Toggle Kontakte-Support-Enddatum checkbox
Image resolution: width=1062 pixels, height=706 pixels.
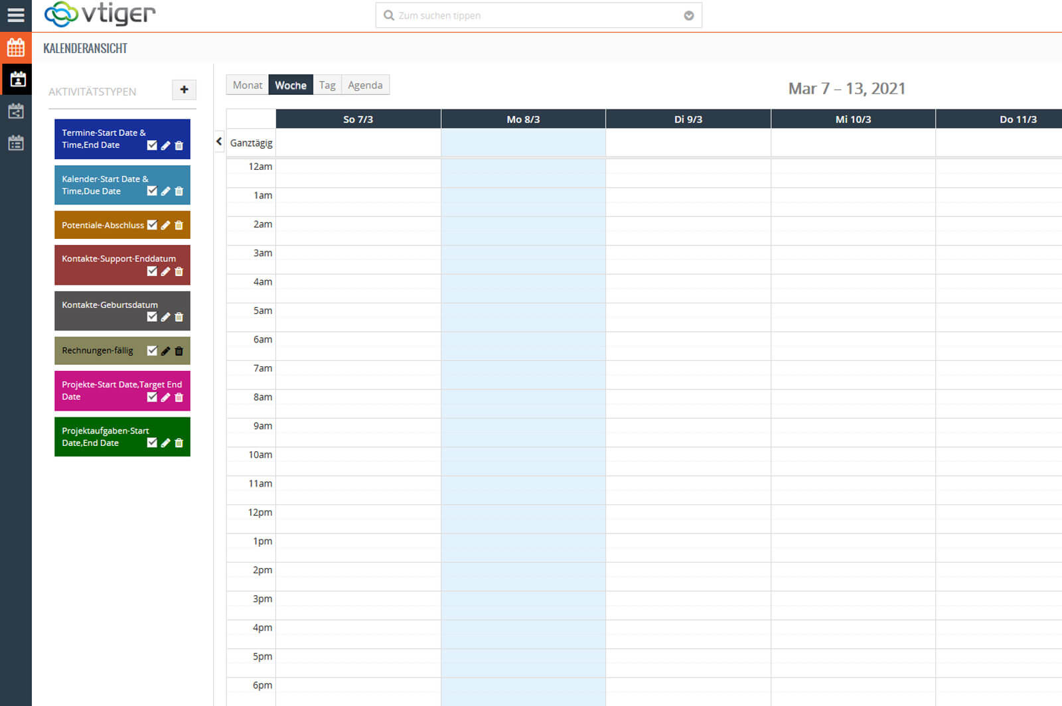pyautogui.click(x=152, y=271)
